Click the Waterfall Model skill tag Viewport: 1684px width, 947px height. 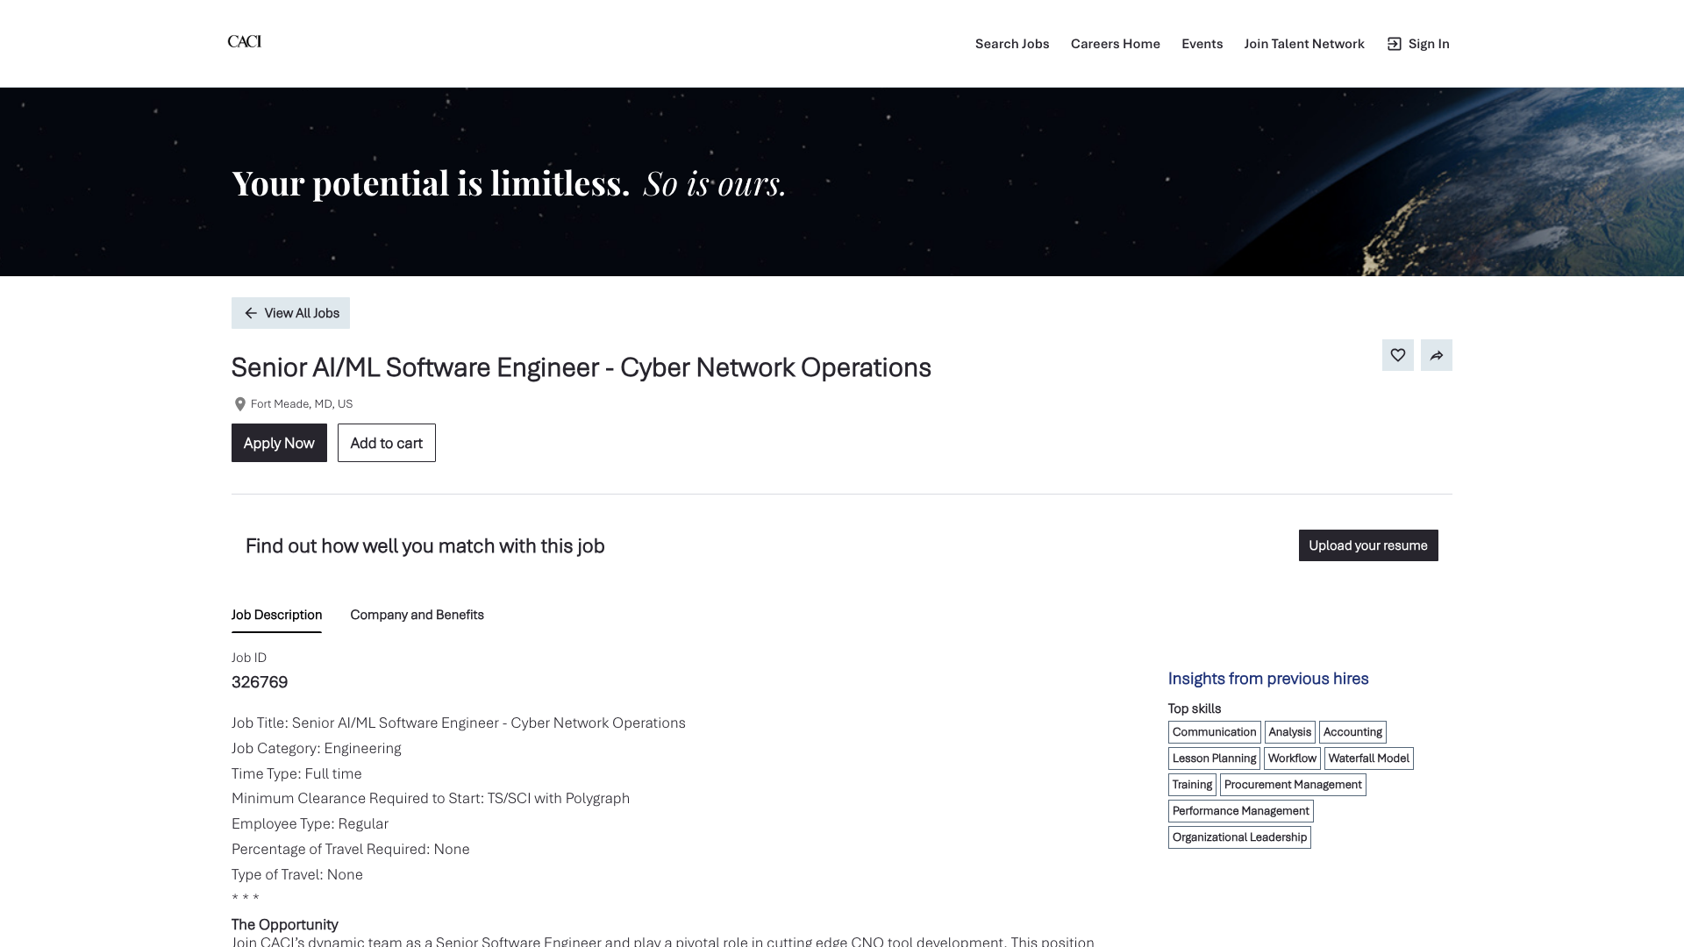point(1368,758)
